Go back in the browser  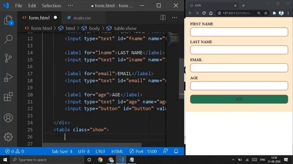point(190,13)
